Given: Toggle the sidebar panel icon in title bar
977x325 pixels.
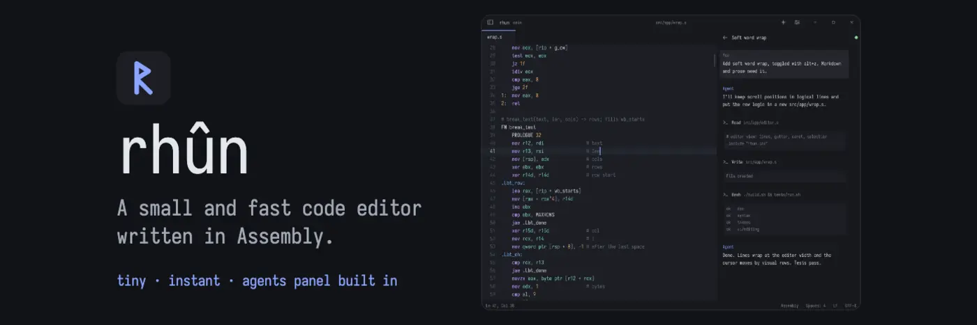Looking at the screenshot, I should [x=490, y=22].
